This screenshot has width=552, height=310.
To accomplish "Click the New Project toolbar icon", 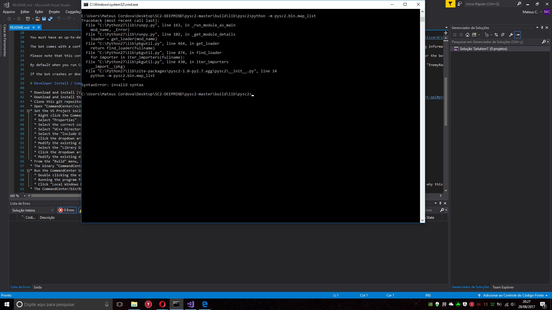I will (x=28, y=19).
